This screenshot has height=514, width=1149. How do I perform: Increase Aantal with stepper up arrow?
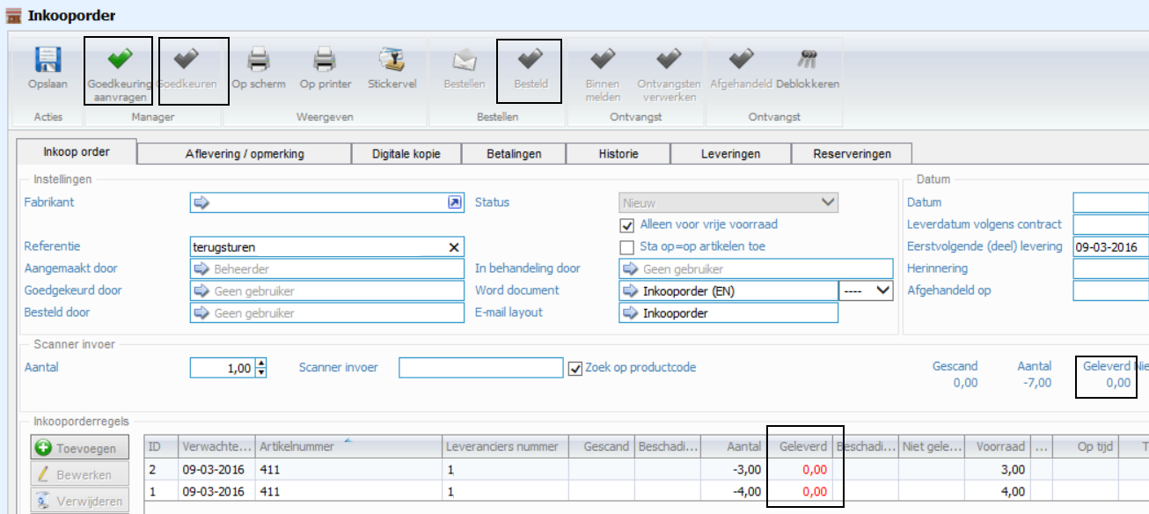tap(260, 363)
